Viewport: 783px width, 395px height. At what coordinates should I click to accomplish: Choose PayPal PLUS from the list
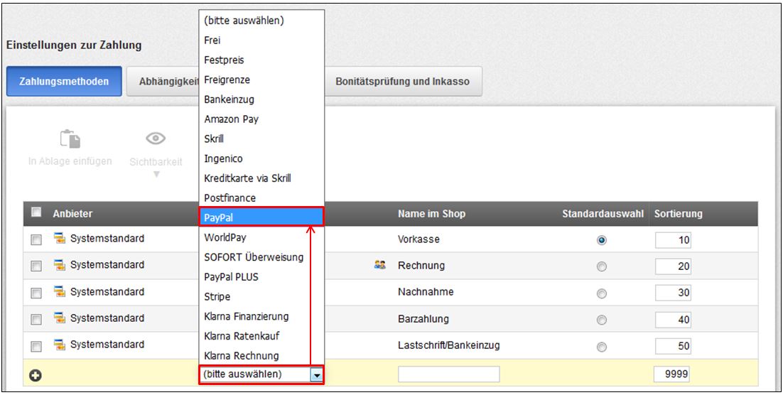[261, 276]
